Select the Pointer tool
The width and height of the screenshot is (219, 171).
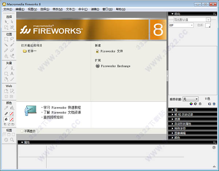pos(6,22)
